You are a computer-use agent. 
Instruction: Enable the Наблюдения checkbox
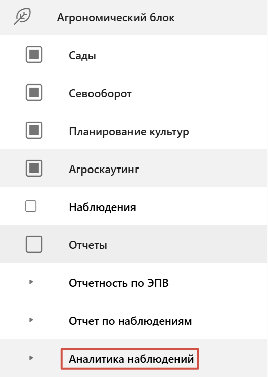point(31,206)
